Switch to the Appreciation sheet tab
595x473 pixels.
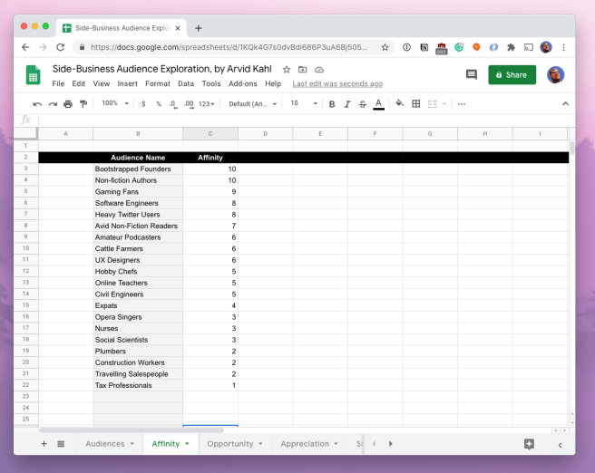coord(305,444)
